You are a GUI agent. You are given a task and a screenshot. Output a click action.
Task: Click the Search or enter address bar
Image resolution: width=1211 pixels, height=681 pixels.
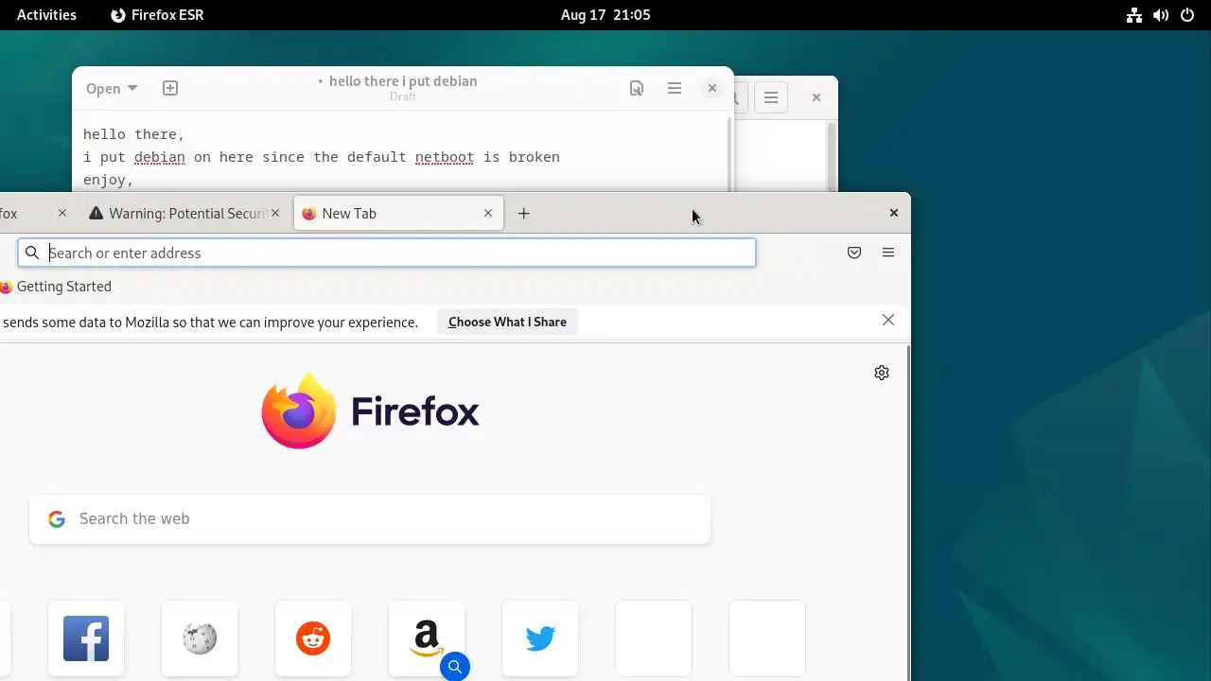pyautogui.click(x=387, y=253)
